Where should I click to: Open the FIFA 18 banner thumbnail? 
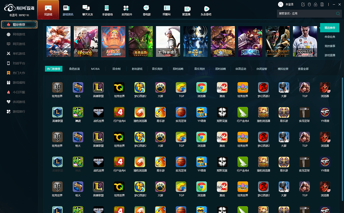tap(305, 41)
